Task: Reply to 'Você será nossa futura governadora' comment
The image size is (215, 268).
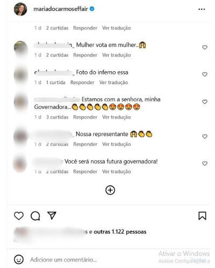Action: (85, 172)
